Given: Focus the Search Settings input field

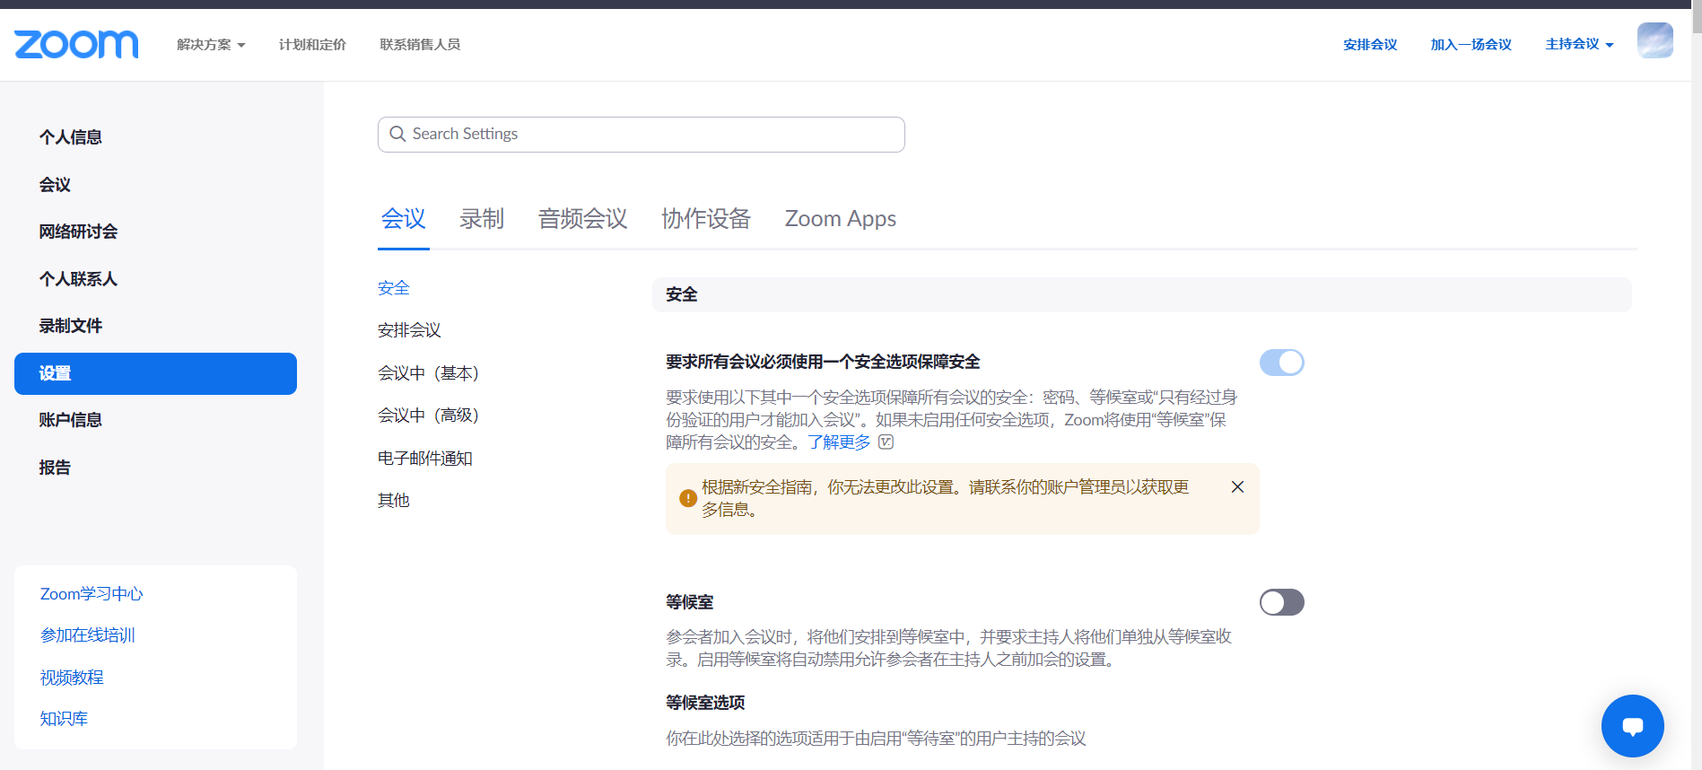Looking at the screenshot, I should [x=641, y=135].
